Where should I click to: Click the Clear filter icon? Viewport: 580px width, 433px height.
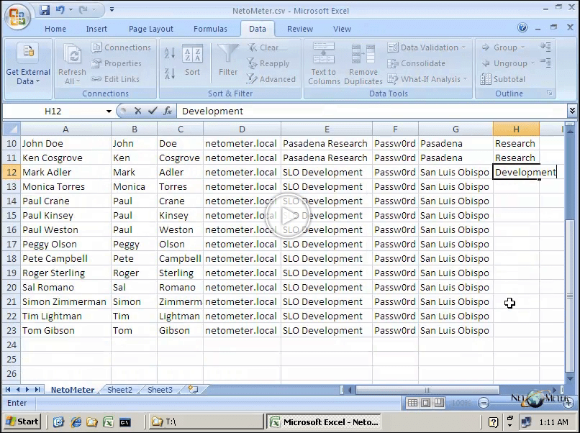point(266,47)
